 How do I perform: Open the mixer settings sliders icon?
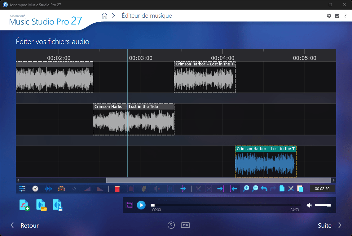[22, 189]
